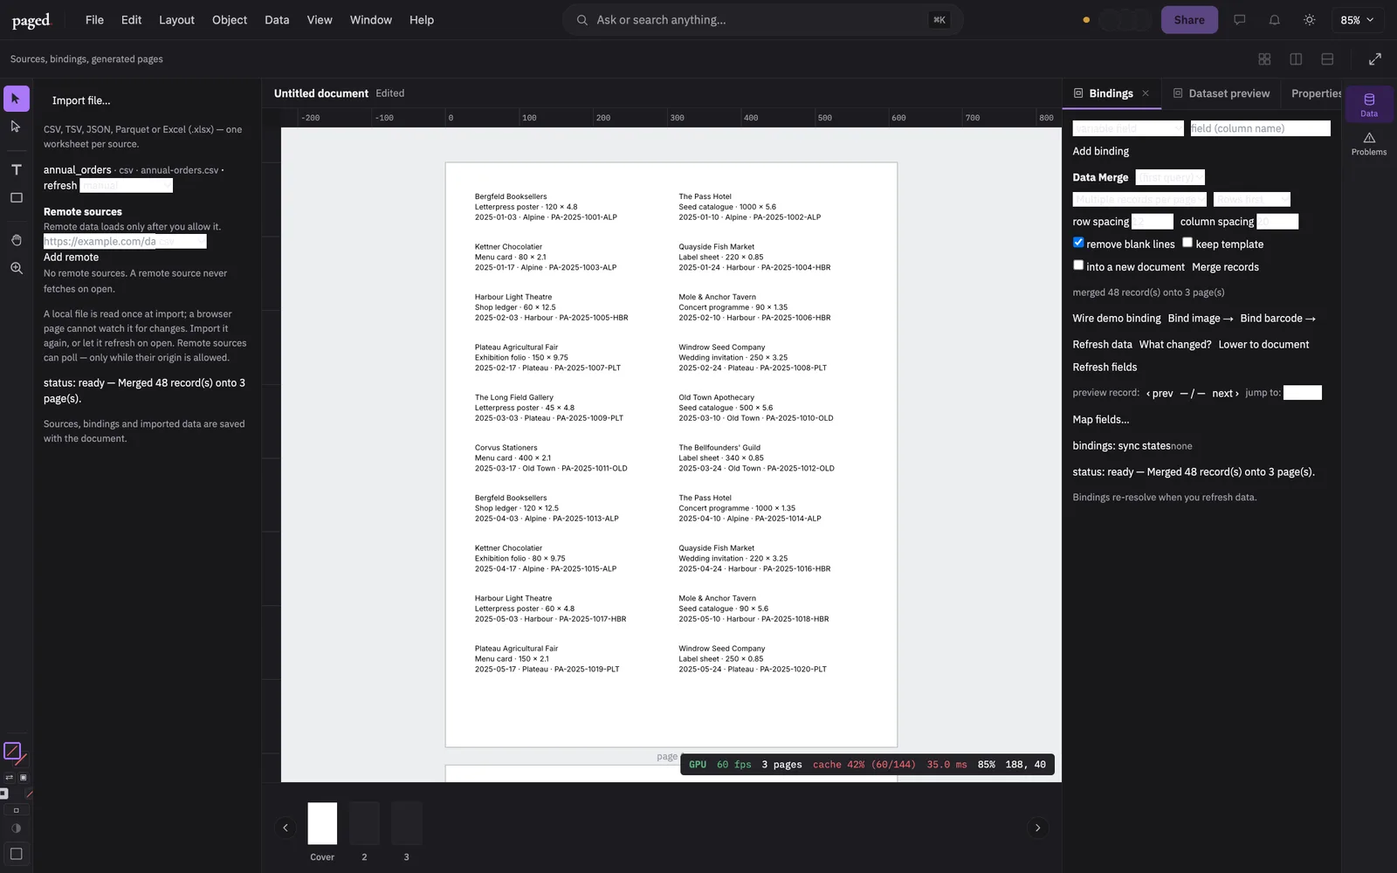Focus the Ask or search anything field
Image resolution: width=1397 pixels, height=873 pixels.
point(763,20)
